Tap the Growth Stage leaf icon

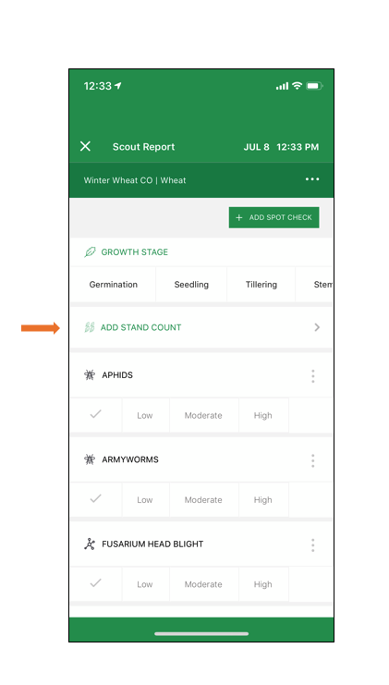[x=90, y=252]
